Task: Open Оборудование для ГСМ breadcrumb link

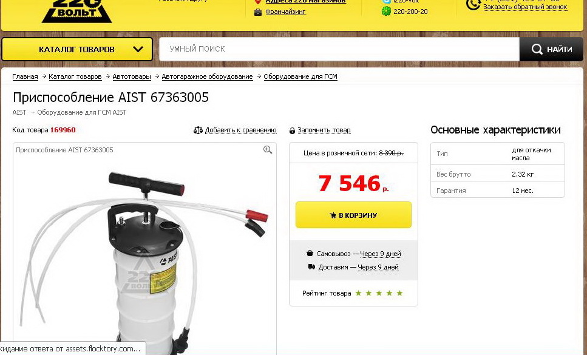Action: 300,76
